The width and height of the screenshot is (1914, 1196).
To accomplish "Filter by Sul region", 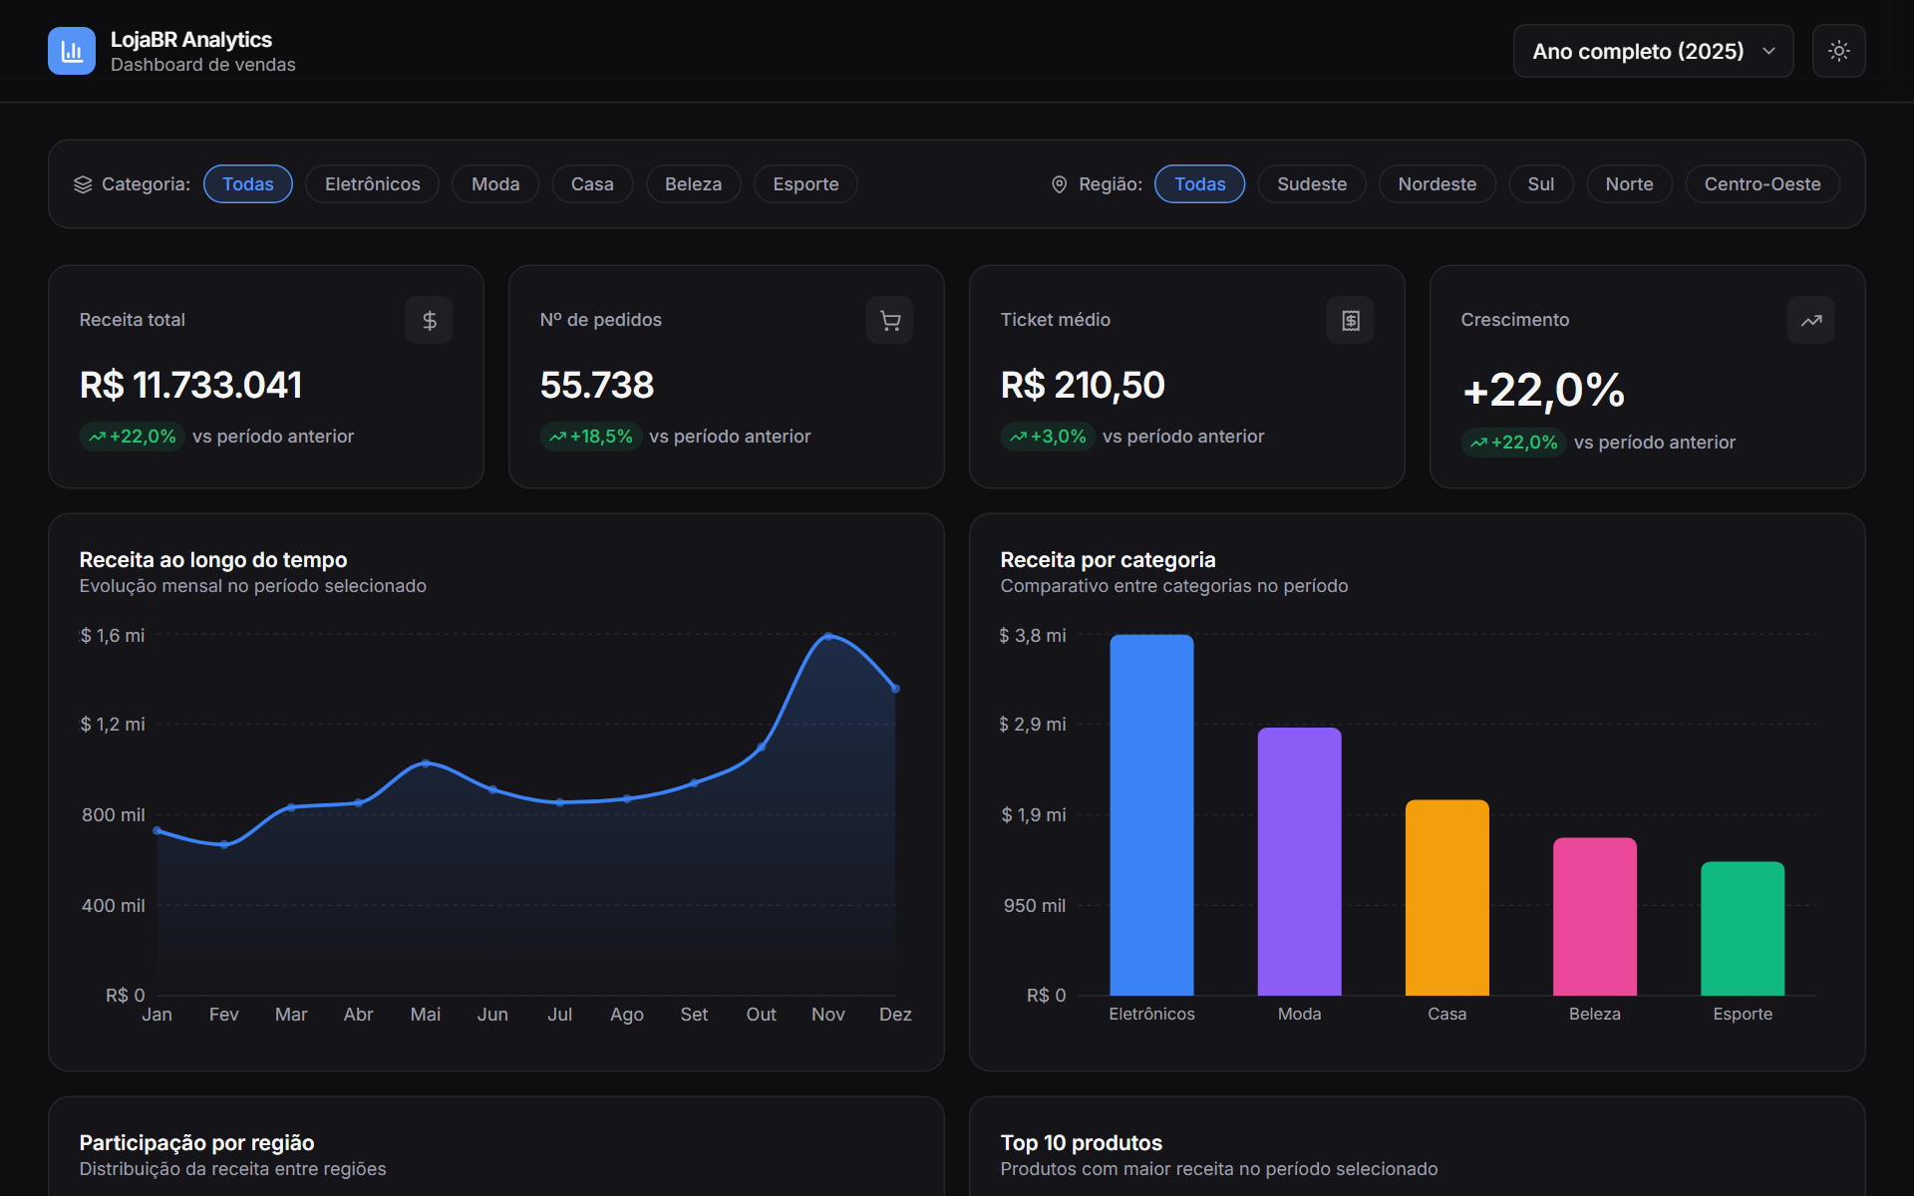I will pos(1541,184).
